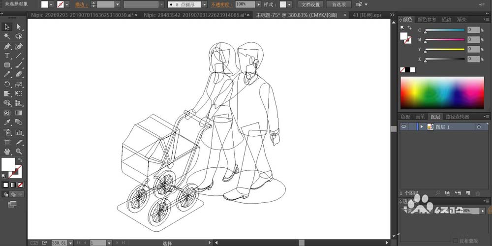Select the Artboard tool
The width and height of the screenshot is (492, 246).
[x=7, y=142]
